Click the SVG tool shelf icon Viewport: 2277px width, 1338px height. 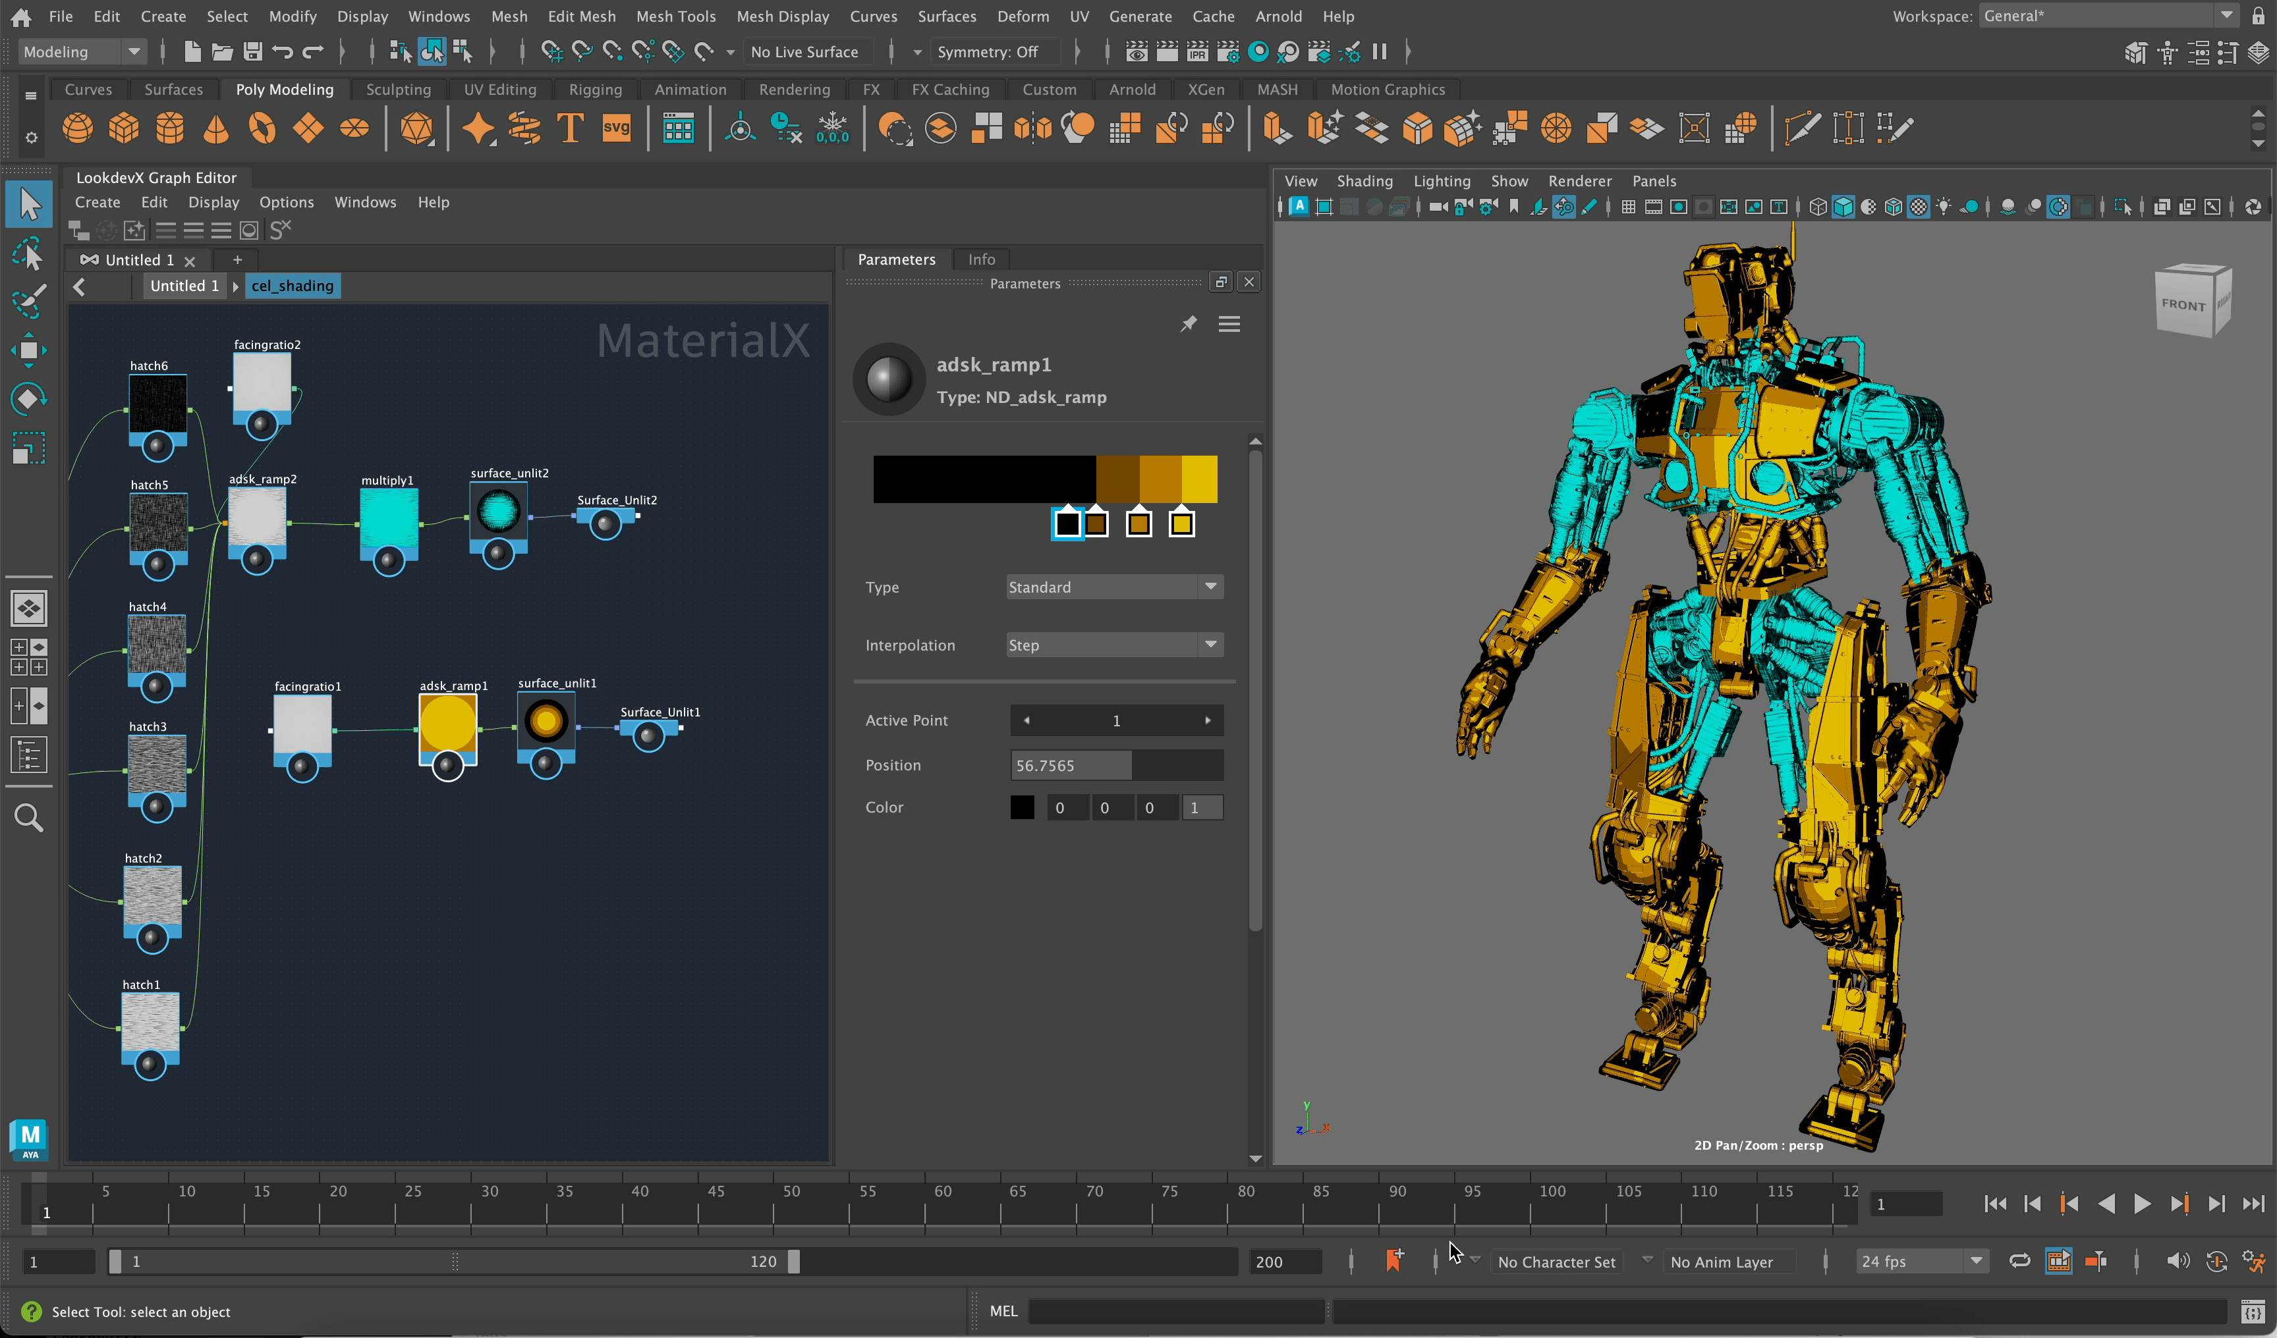(616, 128)
